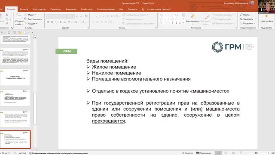This screenshot has height=155, width=275.
Task: Click the clear formatting icon
Action: pos(86,16)
